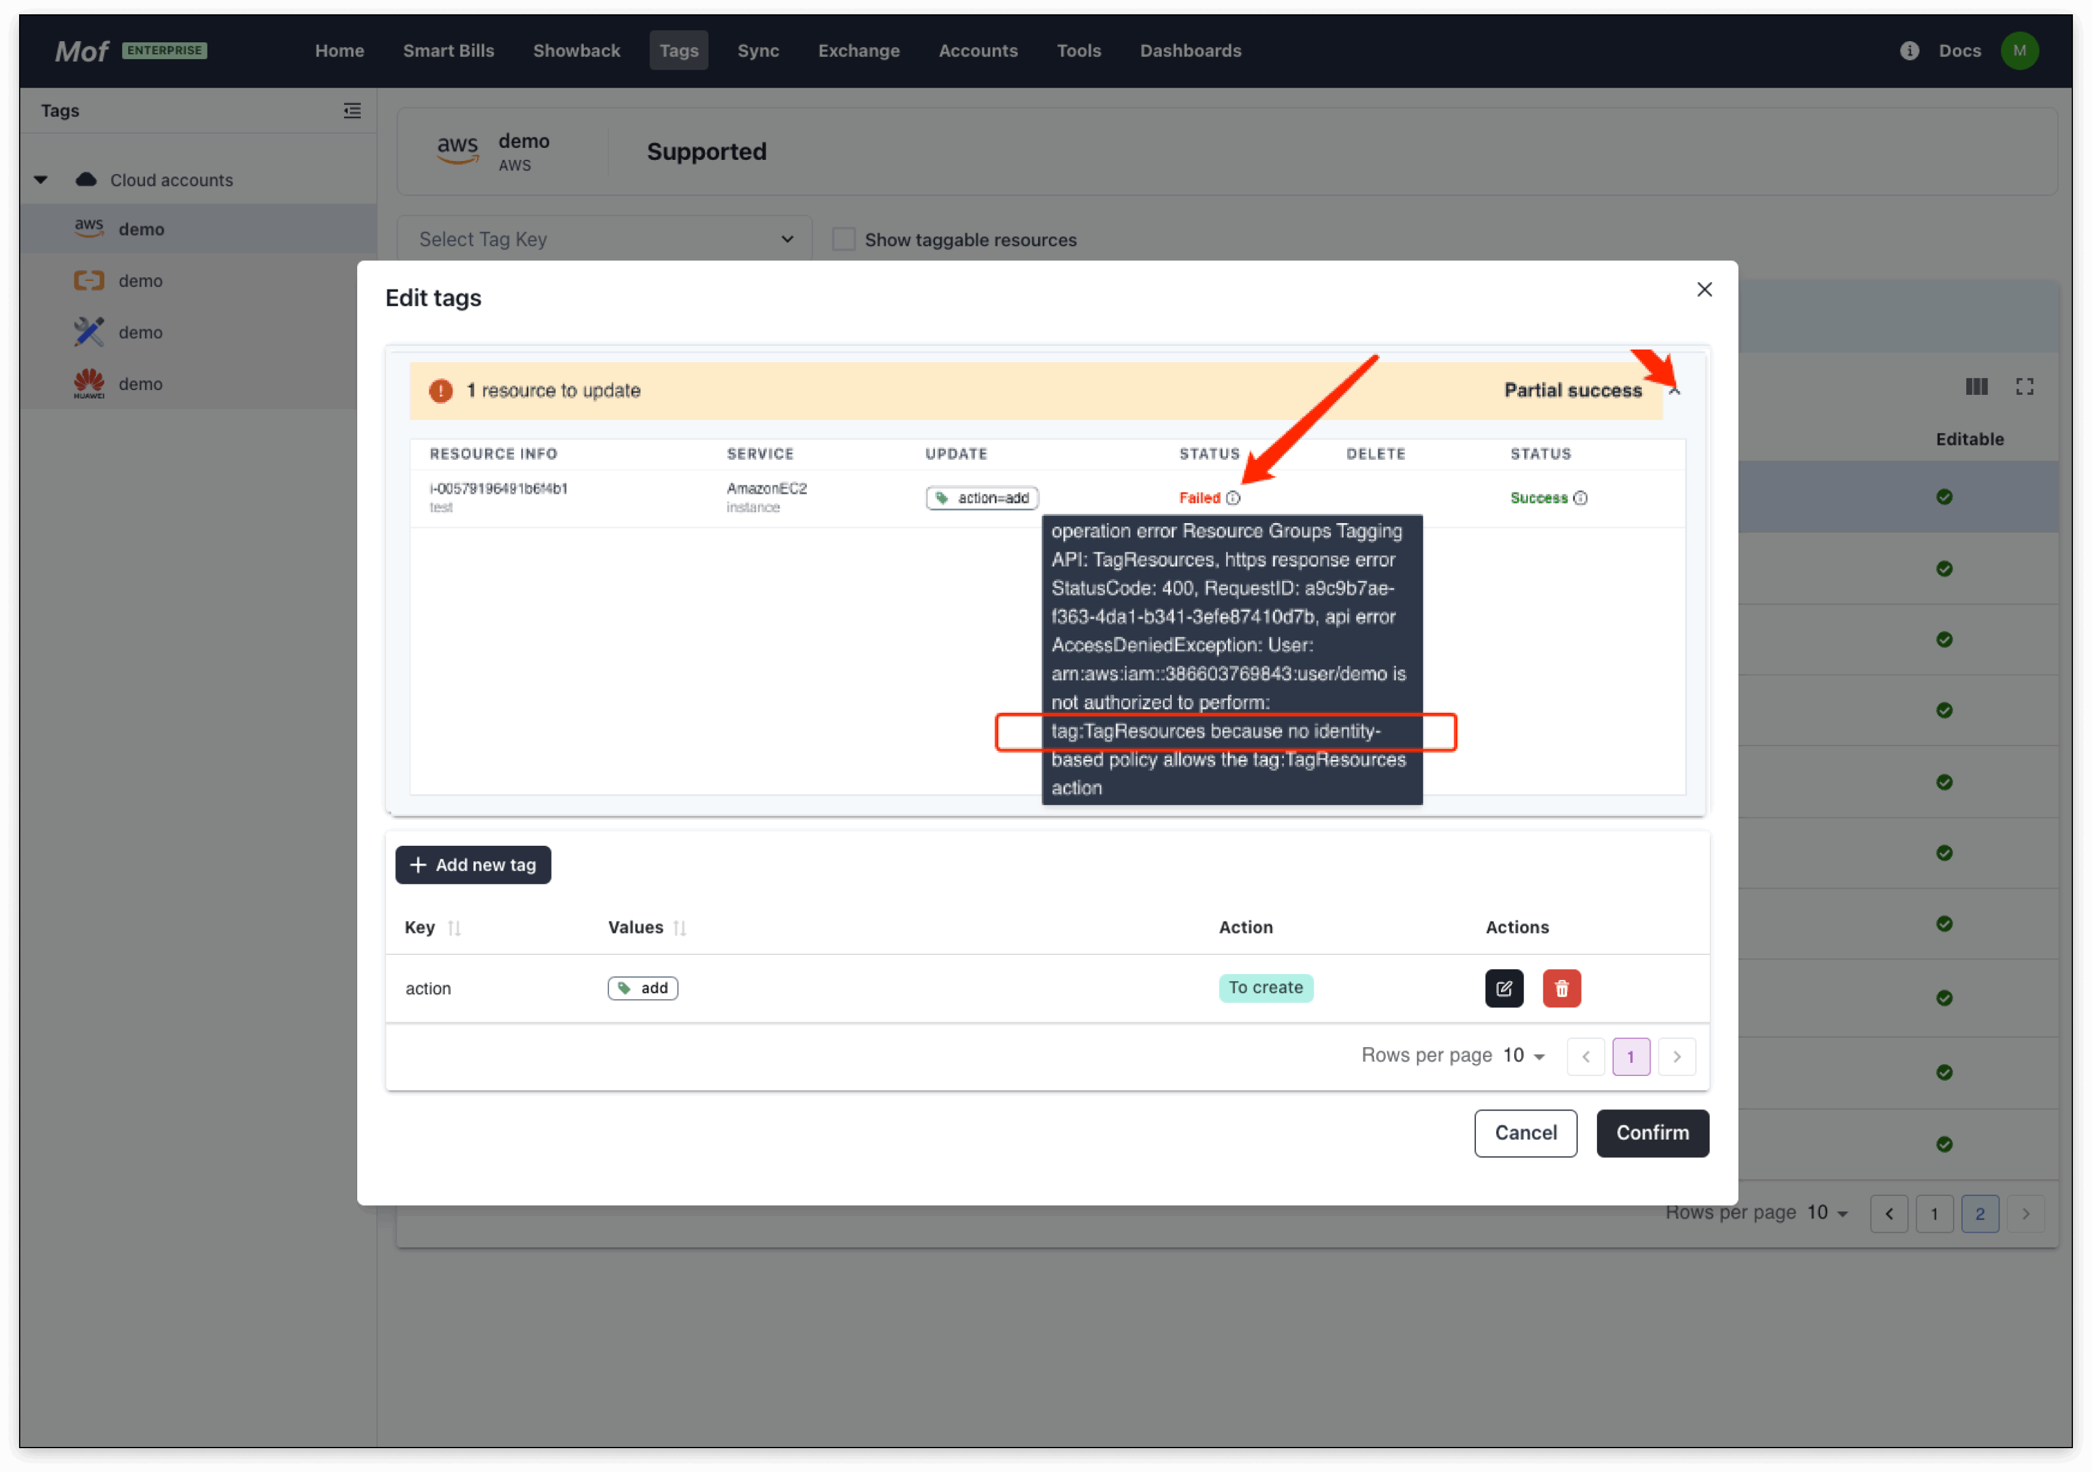
Task: Open Smart Bills page
Action: (448, 51)
